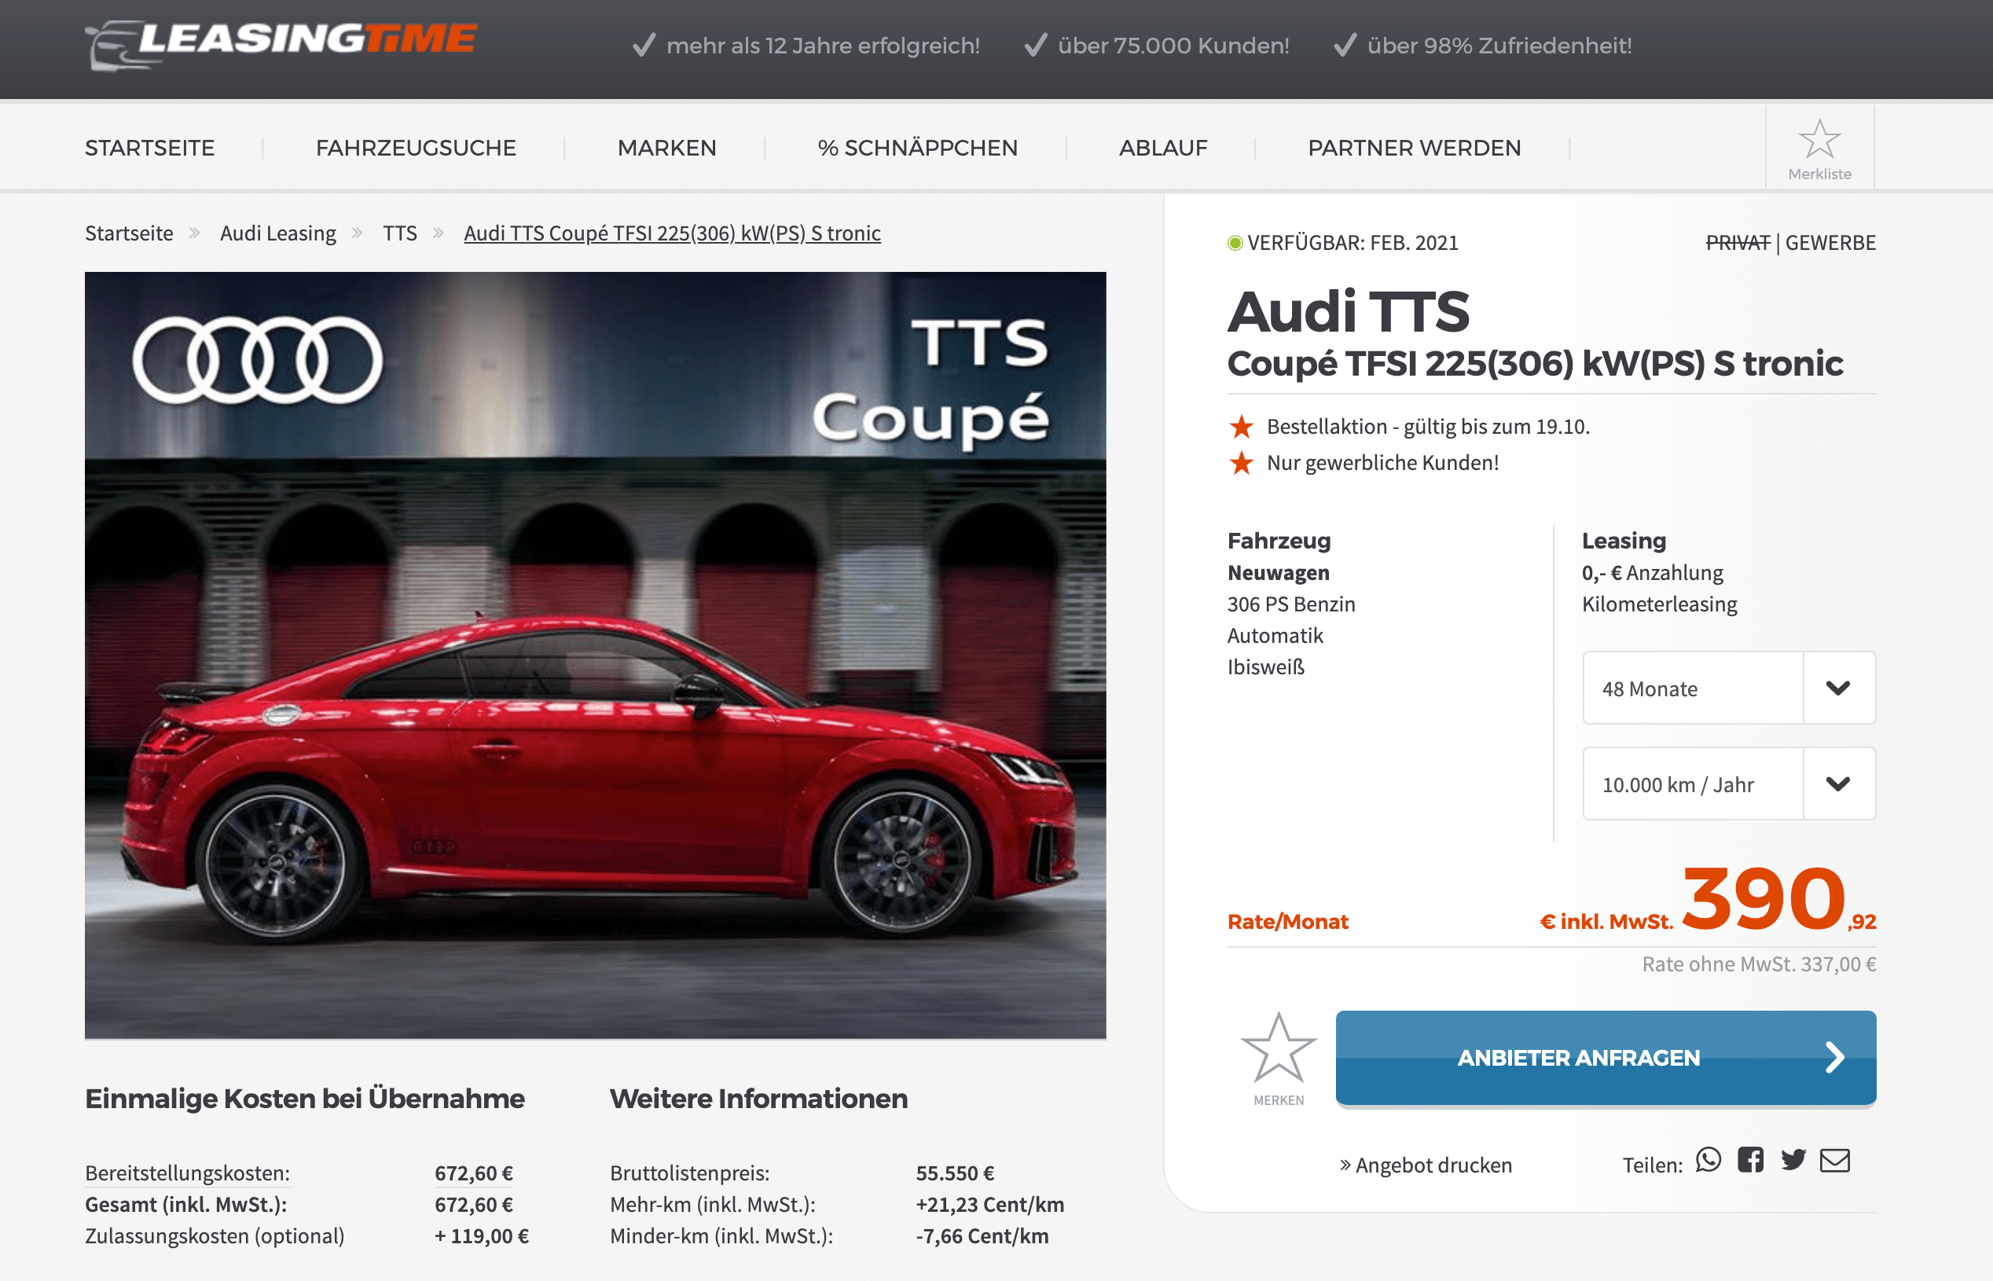Share offer on Facebook icon
The width and height of the screenshot is (1993, 1281).
(x=1750, y=1161)
